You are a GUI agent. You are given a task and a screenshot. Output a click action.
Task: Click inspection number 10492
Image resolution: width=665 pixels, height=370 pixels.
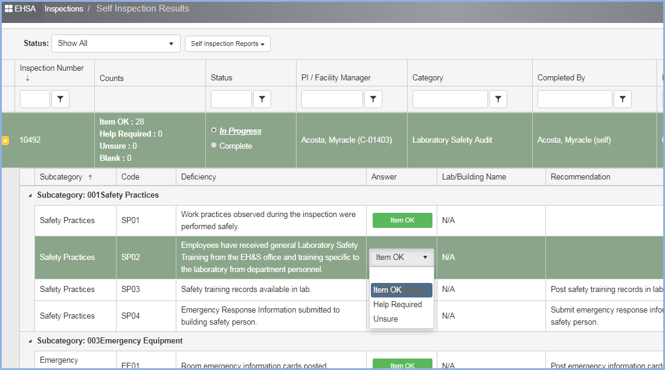(30, 140)
